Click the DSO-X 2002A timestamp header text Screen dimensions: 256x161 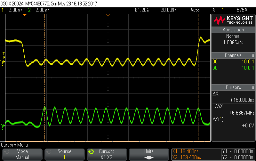[49, 4]
